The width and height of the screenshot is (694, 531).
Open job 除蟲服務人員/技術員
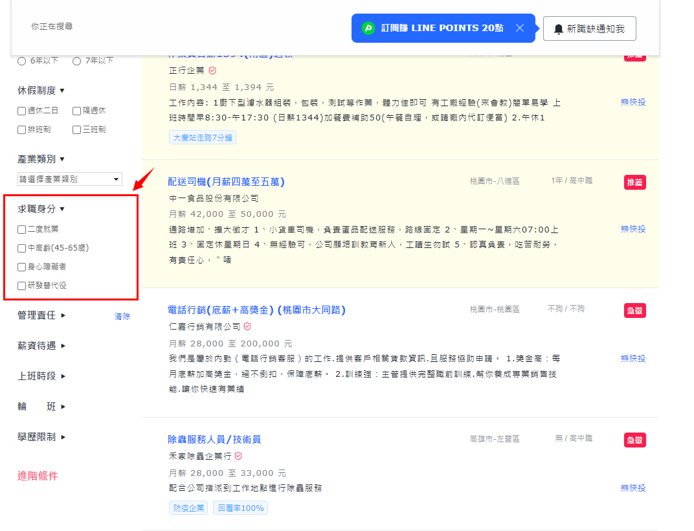(x=214, y=439)
